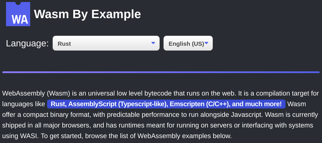Click the "English (US)" label text
Viewport: 322px width, 143px height.
(x=186, y=44)
